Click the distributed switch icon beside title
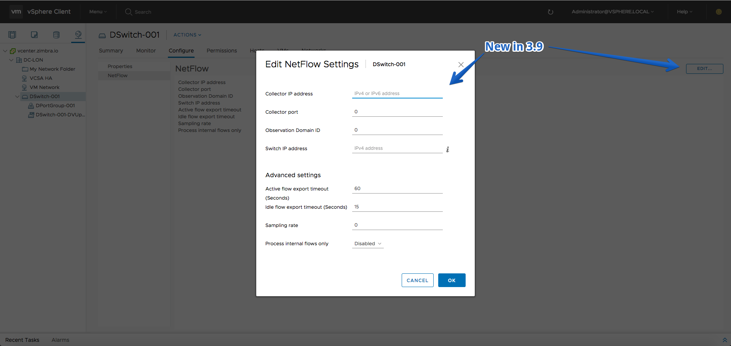 [x=102, y=36]
